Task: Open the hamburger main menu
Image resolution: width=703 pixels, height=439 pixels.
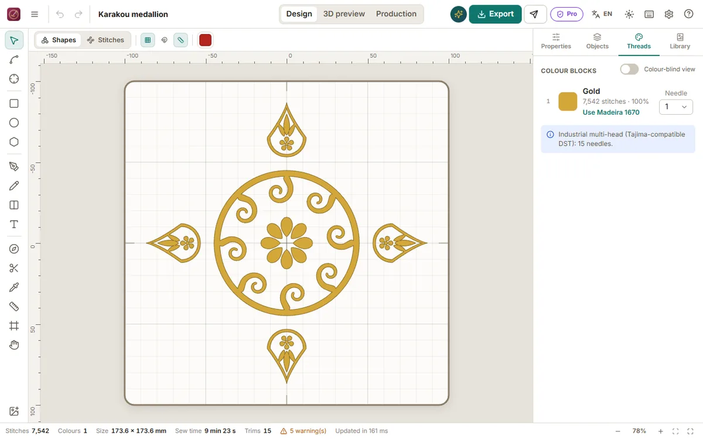Action: 35,14
